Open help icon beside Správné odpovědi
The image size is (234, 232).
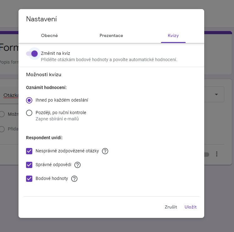[x=77, y=165]
